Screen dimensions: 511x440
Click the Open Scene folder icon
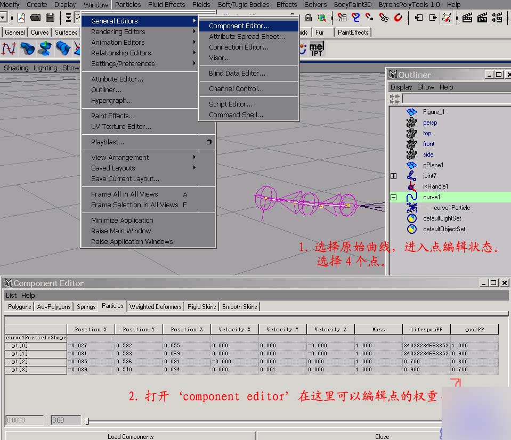(35, 17)
